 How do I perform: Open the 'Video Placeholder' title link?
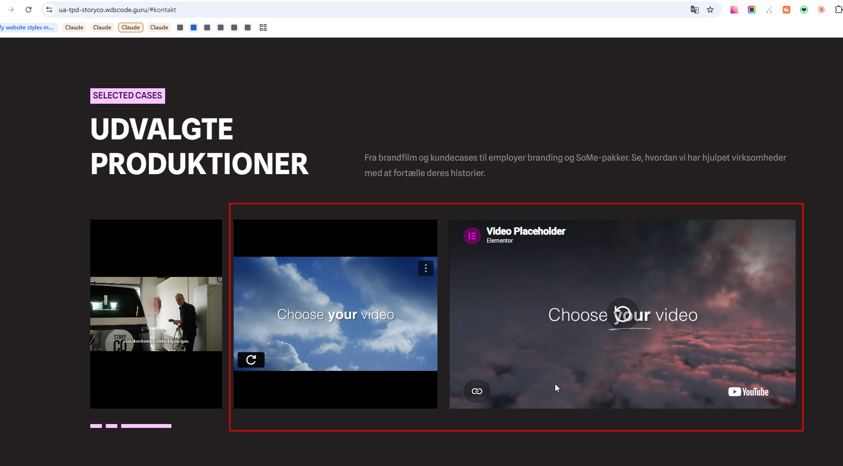[x=526, y=231]
